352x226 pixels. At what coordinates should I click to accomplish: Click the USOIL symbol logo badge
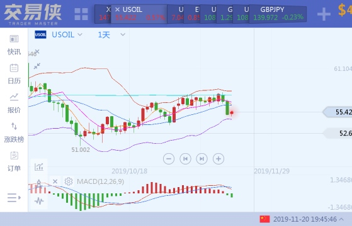point(40,35)
